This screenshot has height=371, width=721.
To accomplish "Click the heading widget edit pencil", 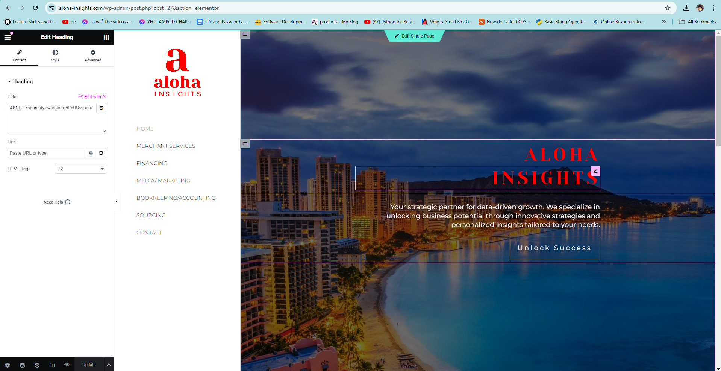I will [x=595, y=171].
